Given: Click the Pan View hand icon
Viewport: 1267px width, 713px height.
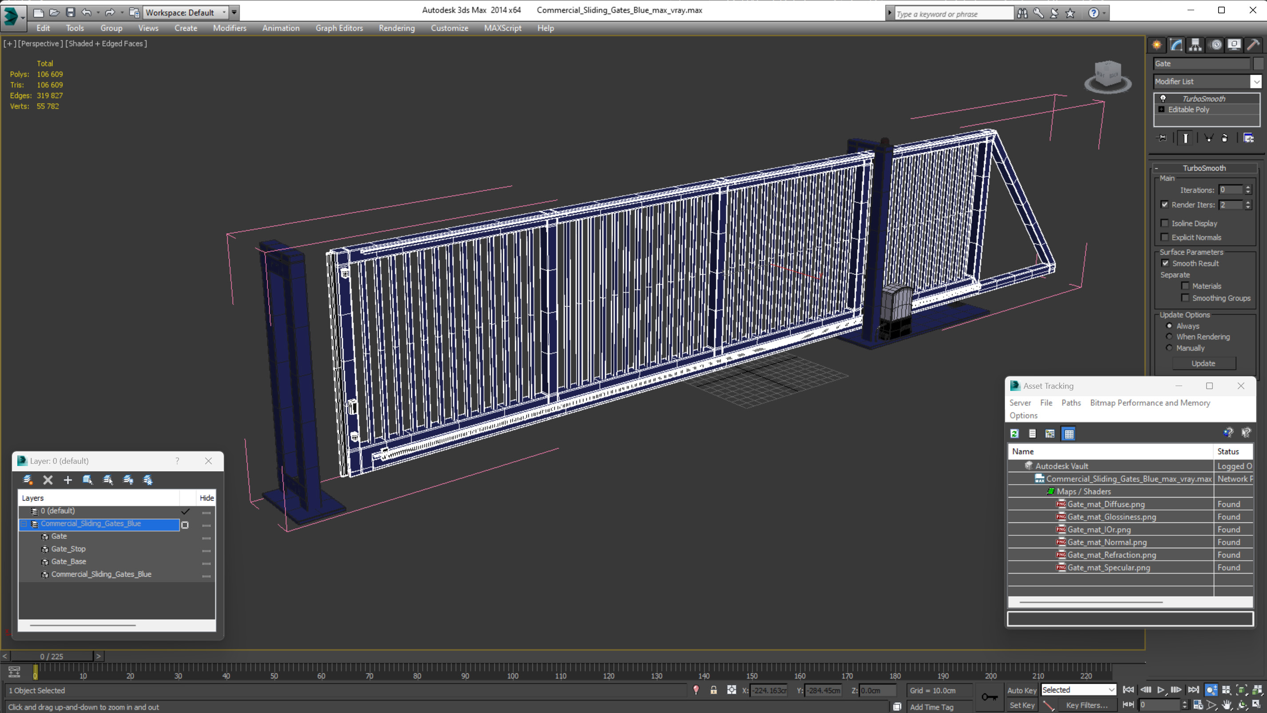Looking at the screenshot, I should [x=1227, y=705].
